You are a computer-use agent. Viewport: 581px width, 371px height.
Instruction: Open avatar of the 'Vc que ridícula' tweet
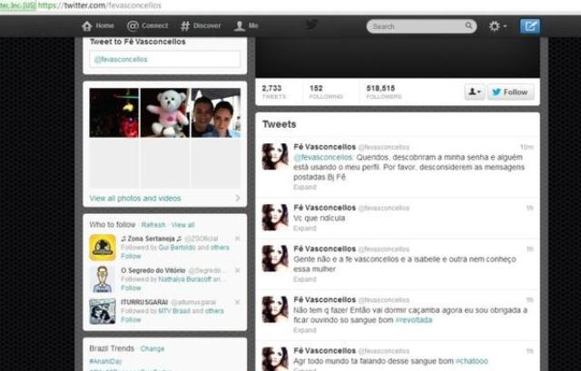[275, 218]
